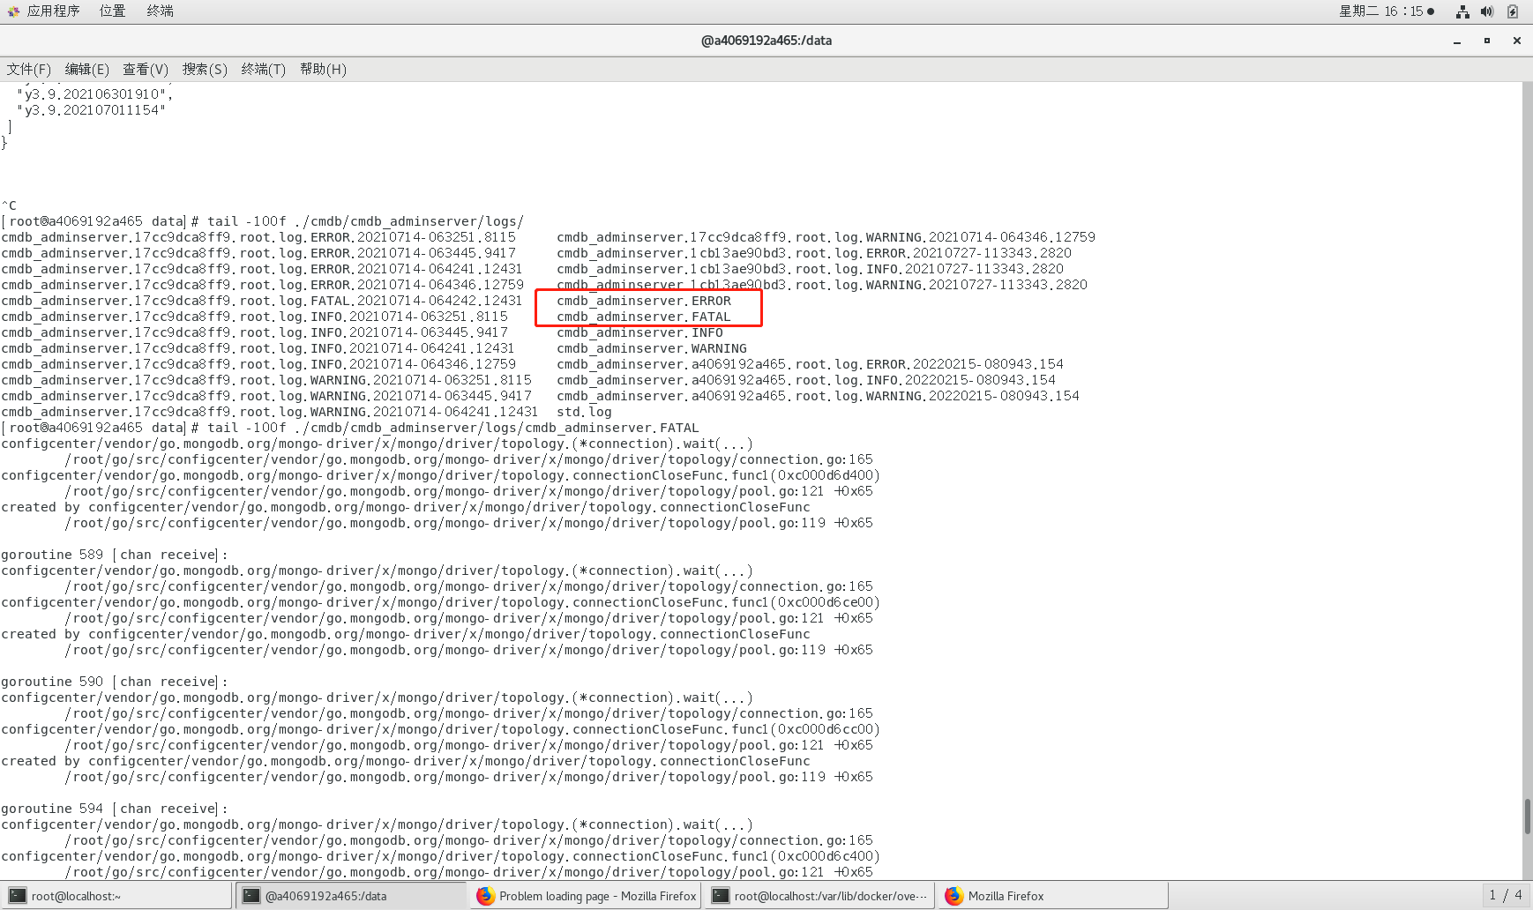Screen dimensions: 1533x910
Task: Click the line 'goroutine 589 [chan receive]:'
Action: [115, 555]
